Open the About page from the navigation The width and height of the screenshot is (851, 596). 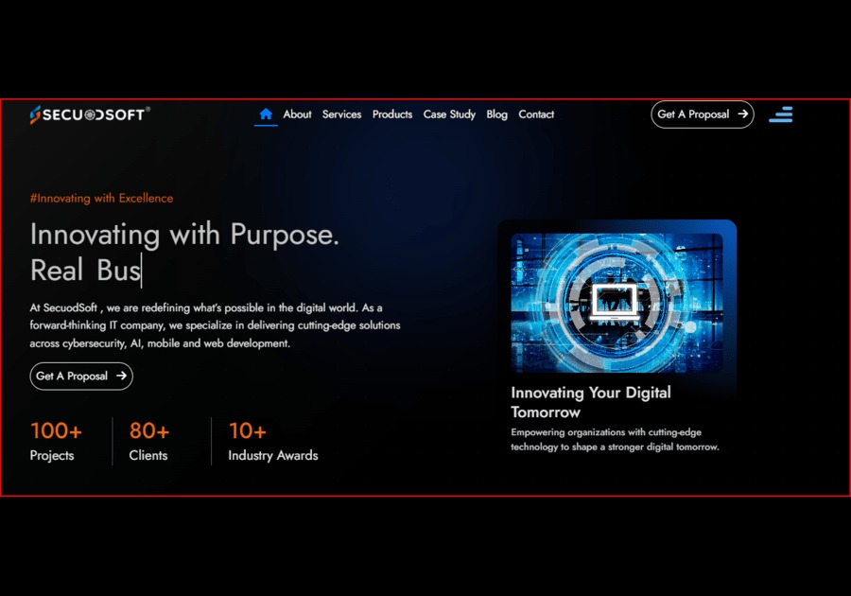[x=297, y=114]
